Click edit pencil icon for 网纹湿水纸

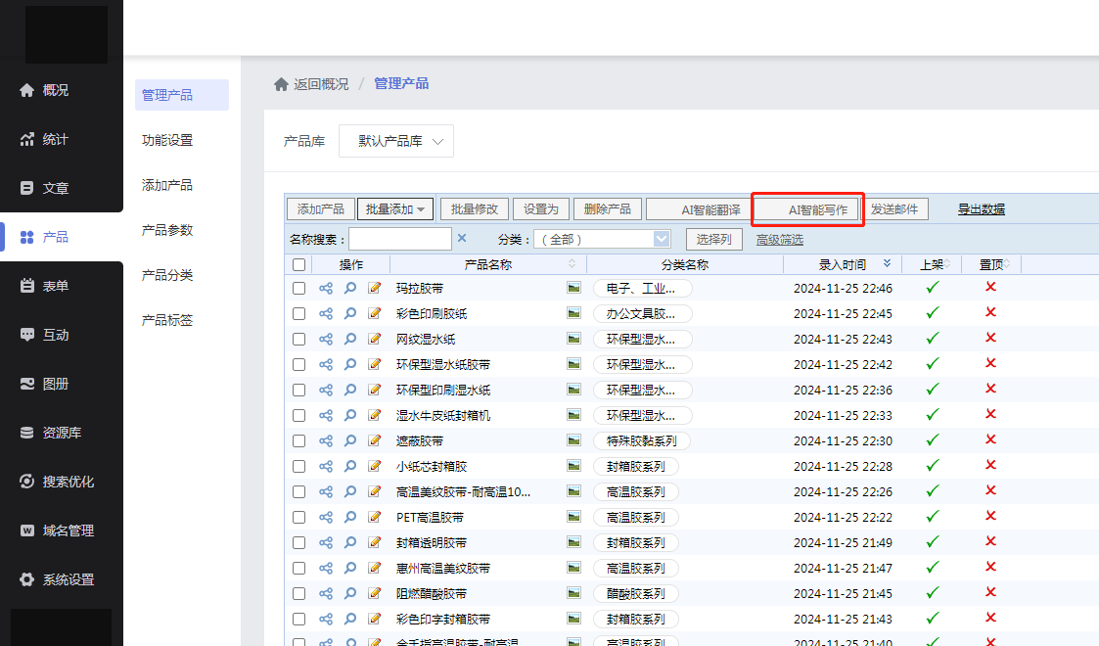[x=374, y=339]
